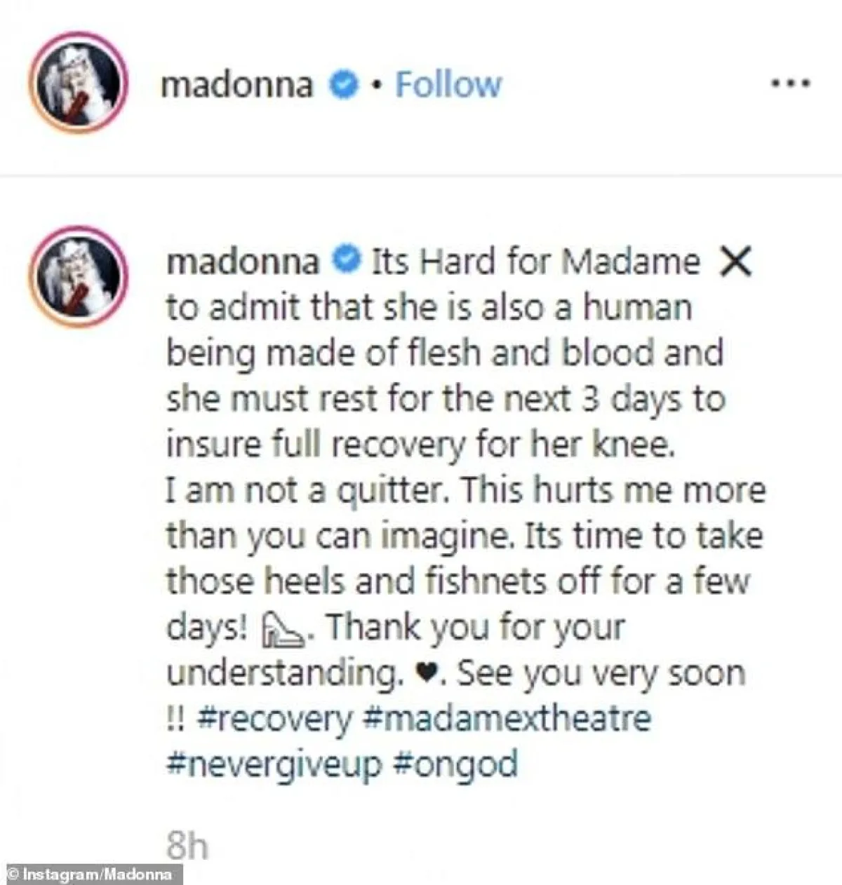Open the madonna username in the header
This screenshot has height=885, width=842.
pyautogui.click(x=237, y=85)
